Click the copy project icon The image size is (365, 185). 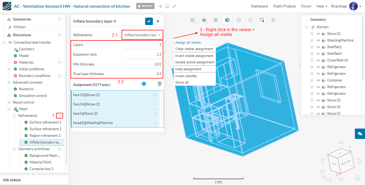[x=167, y=6]
